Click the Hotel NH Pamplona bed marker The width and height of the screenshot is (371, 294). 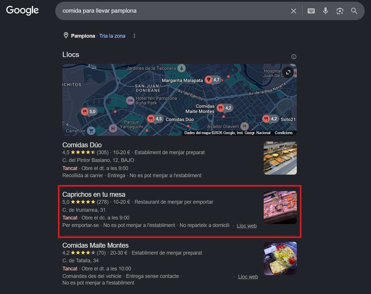130,100
